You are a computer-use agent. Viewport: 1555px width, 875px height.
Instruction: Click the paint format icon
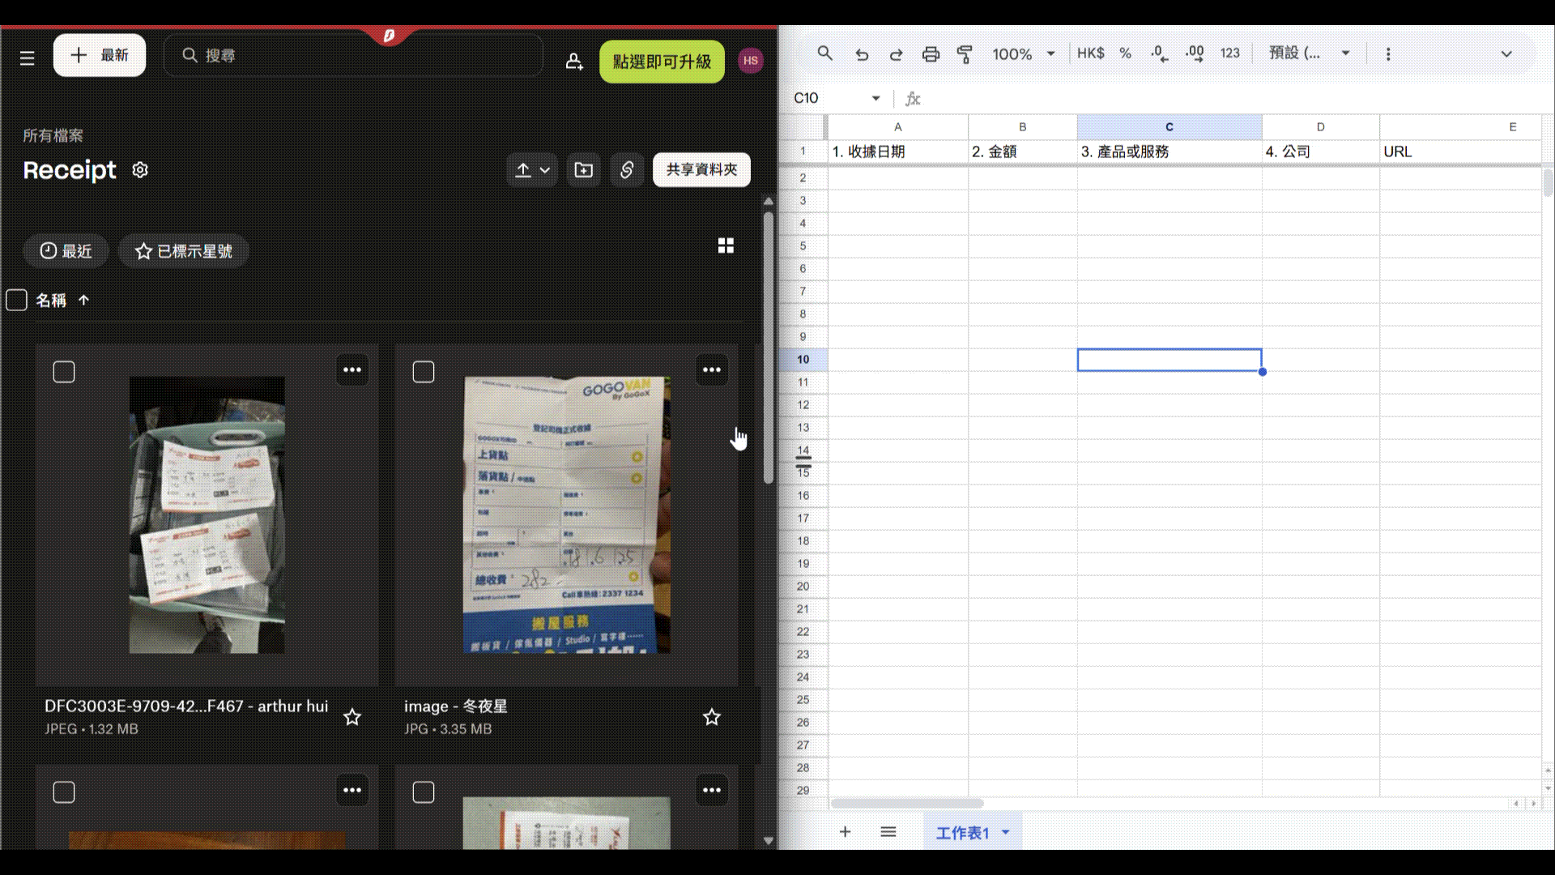965,54
